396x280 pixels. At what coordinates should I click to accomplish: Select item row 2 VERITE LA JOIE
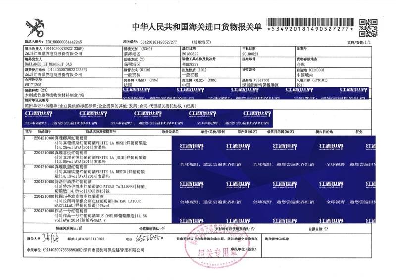[x=94, y=158]
